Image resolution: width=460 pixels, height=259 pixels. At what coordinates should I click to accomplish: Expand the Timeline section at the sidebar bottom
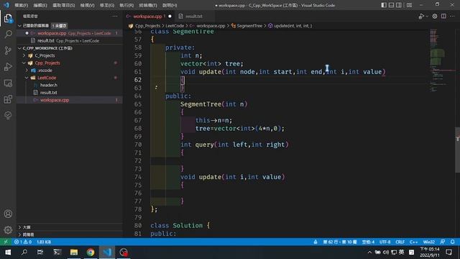coord(28,235)
